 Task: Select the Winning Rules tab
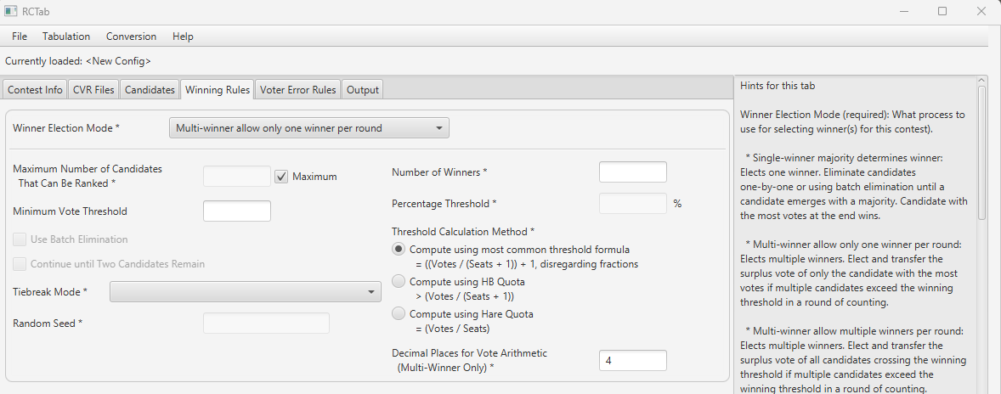(217, 90)
